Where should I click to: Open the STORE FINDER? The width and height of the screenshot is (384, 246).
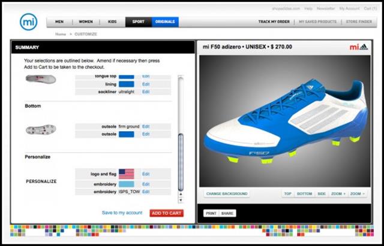tap(359, 22)
